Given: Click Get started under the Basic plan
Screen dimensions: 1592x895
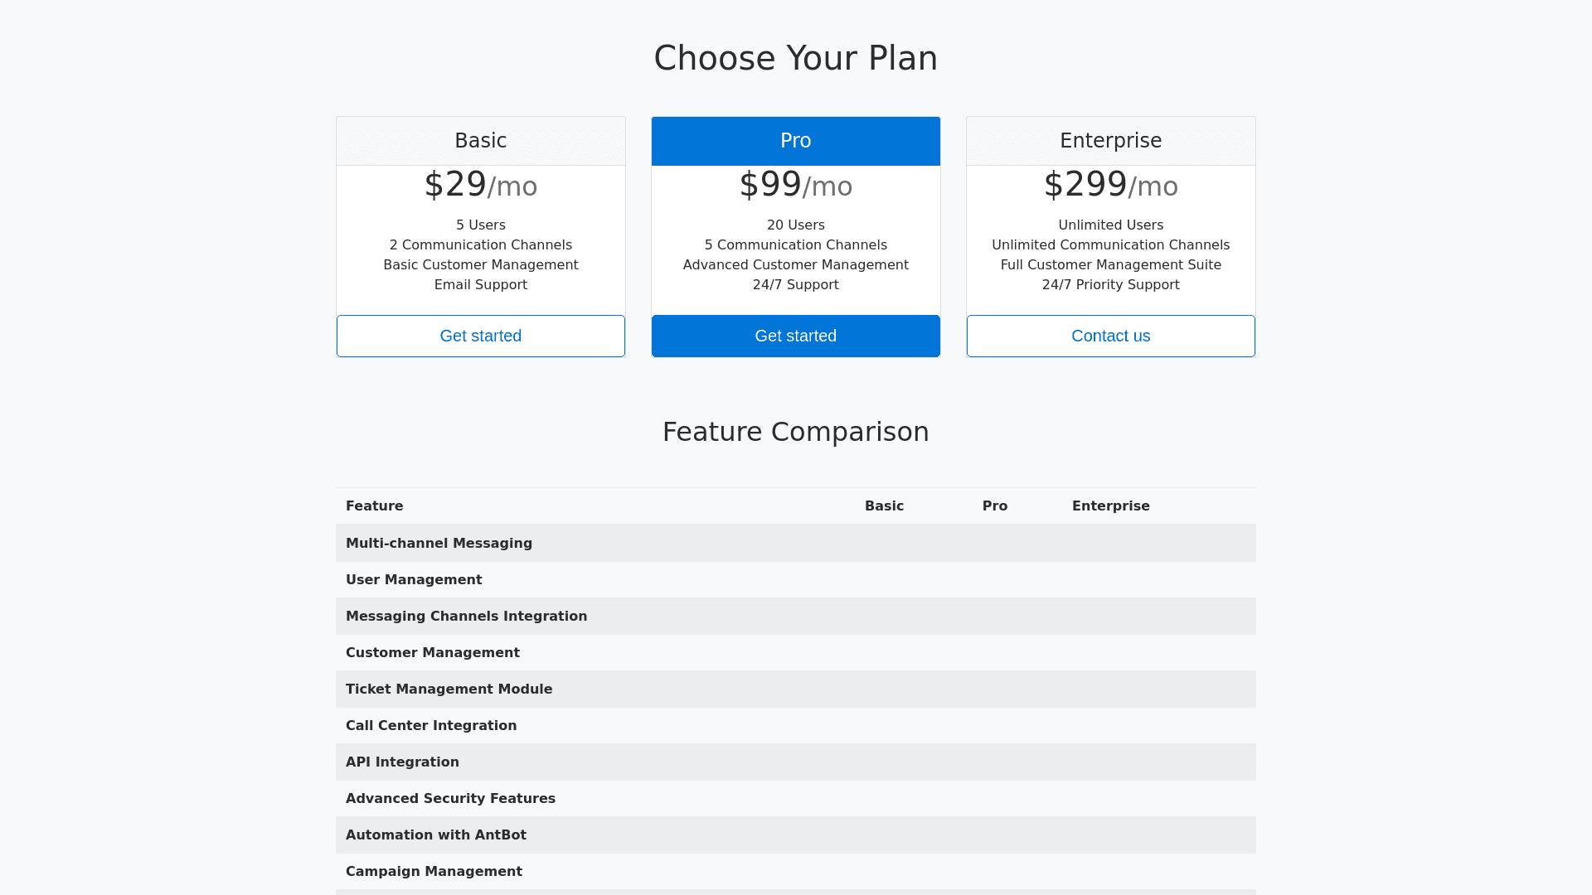Looking at the screenshot, I should [x=481, y=336].
